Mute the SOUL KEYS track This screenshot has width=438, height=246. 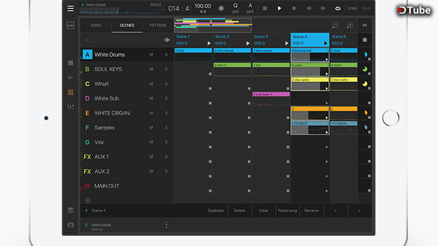coord(151,69)
